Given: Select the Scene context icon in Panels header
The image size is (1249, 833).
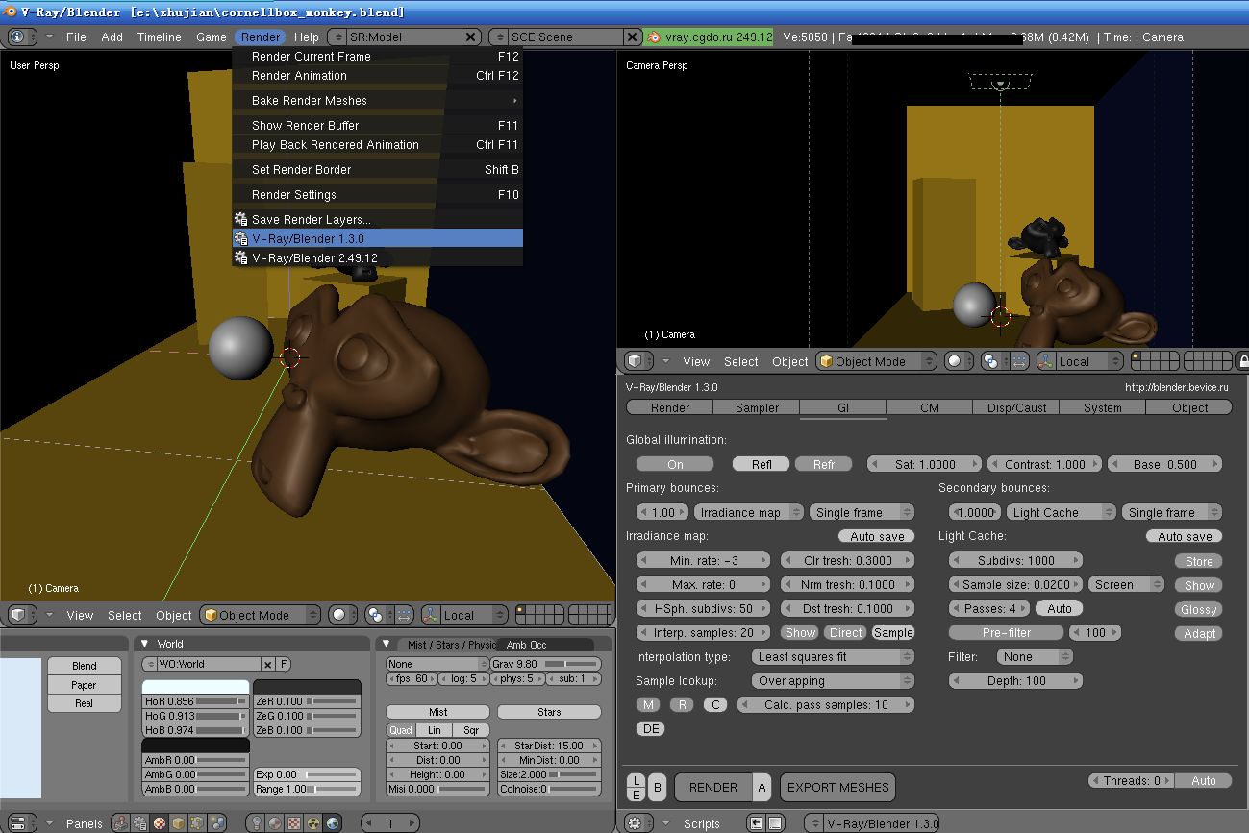Looking at the screenshot, I should click(x=218, y=823).
